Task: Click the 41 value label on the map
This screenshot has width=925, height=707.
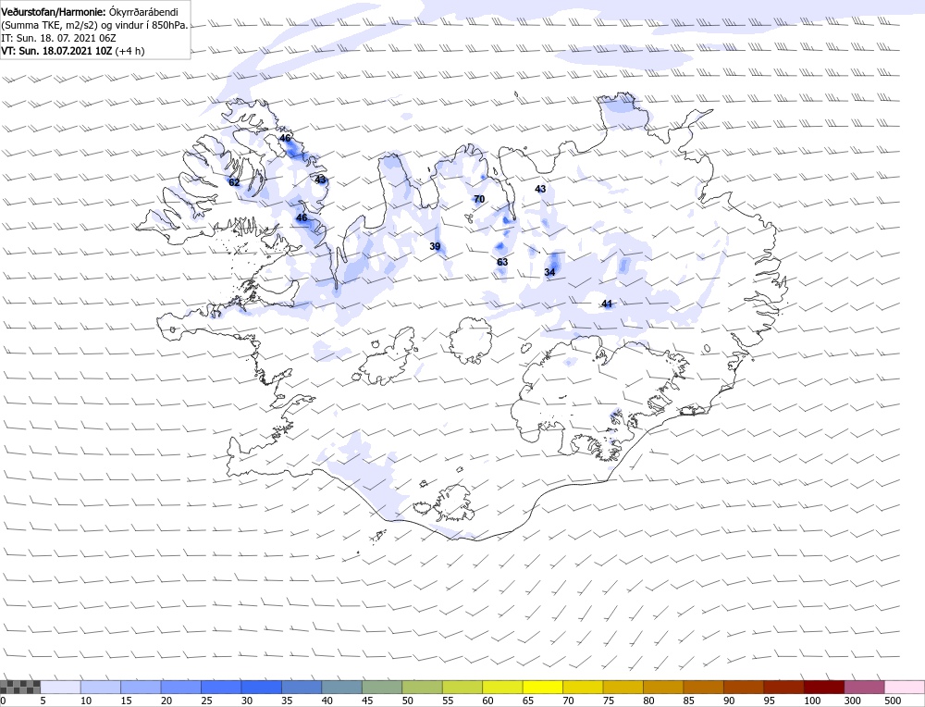Action: 607,304
